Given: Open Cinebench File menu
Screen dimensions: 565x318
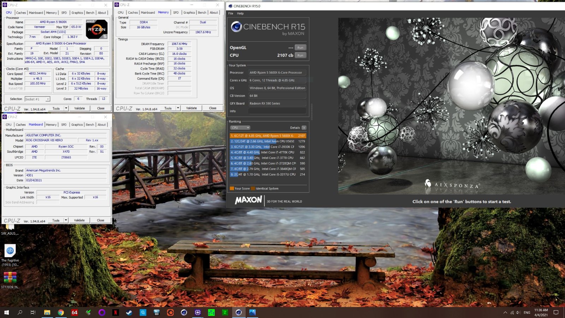Looking at the screenshot, I should pyautogui.click(x=231, y=13).
